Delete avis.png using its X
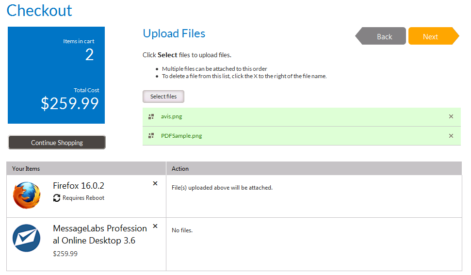The width and height of the screenshot is (471, 275). [451, 116]
